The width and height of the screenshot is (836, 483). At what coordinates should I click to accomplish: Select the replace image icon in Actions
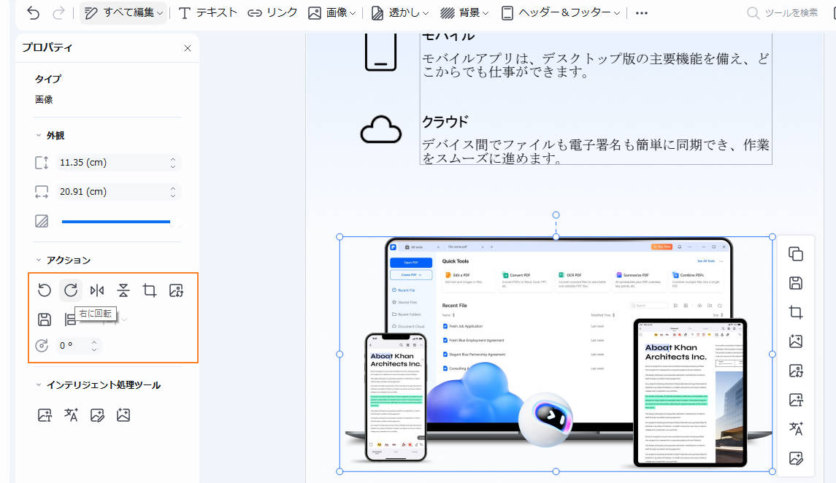point(175,290)
